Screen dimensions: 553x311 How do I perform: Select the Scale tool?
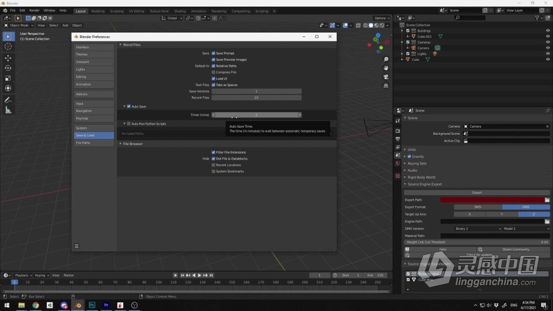click(8, 78)
